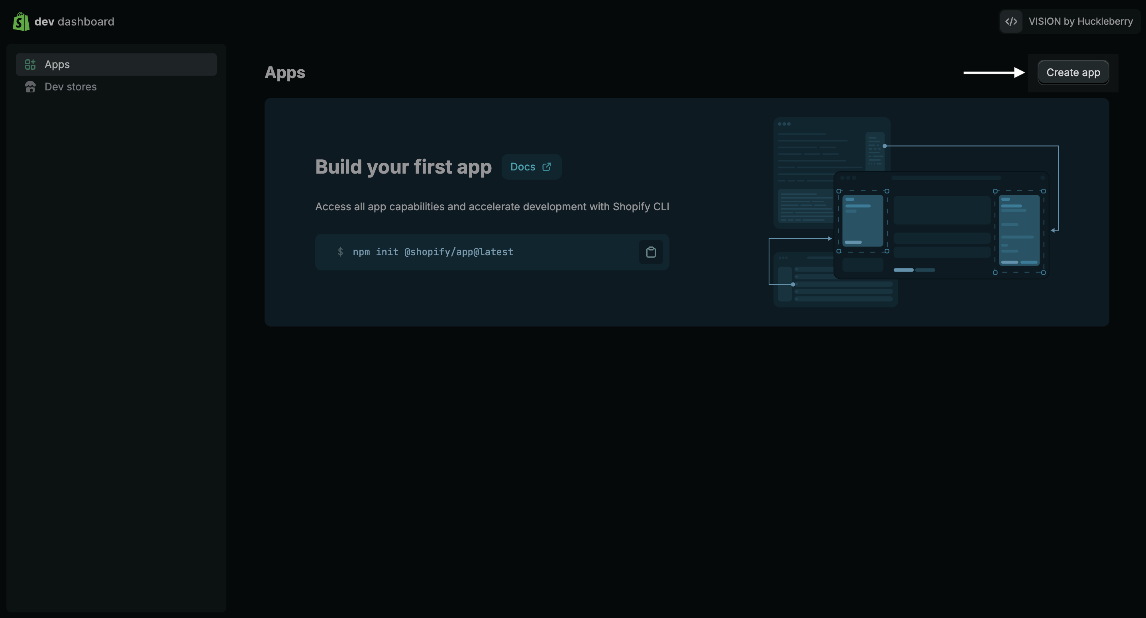Open the VISION by Huckleberry account menu
1146x618 pixels.
coord(1080,22)
